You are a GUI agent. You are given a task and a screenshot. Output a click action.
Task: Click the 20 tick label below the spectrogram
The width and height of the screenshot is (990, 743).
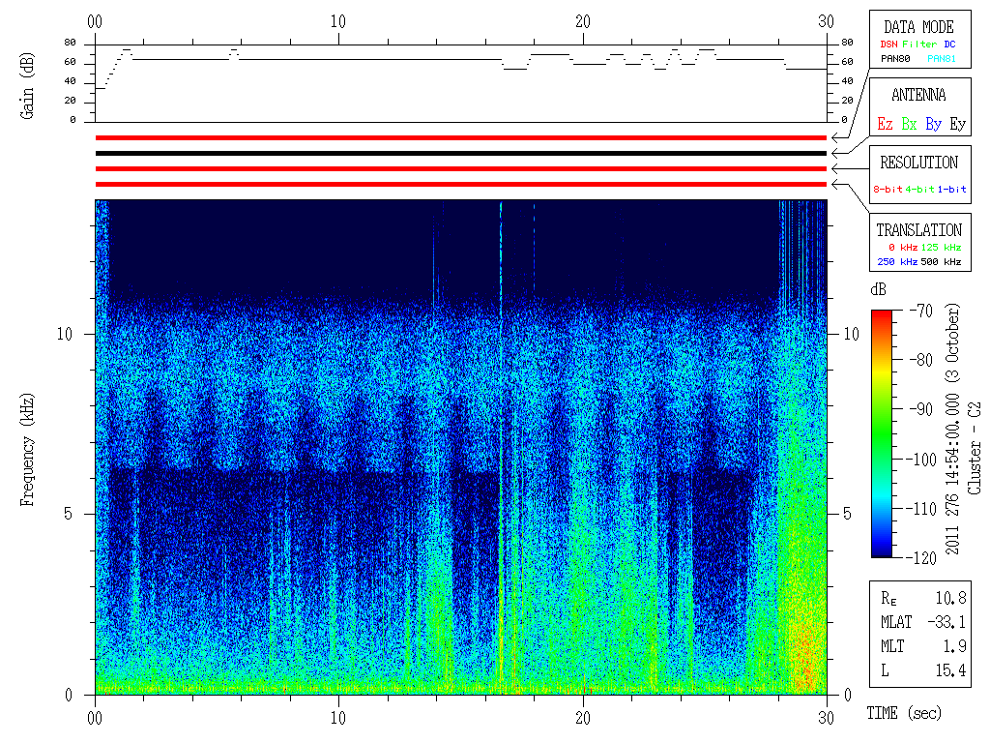(x=583, y=718)
